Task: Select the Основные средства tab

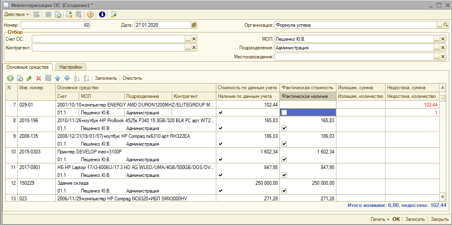Action: [x=28, y=67]
